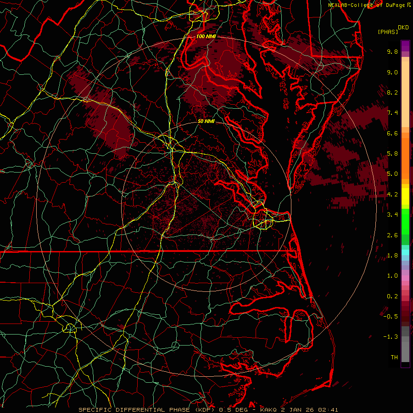Click the 3.4 value on the scale

click(392, 215)
